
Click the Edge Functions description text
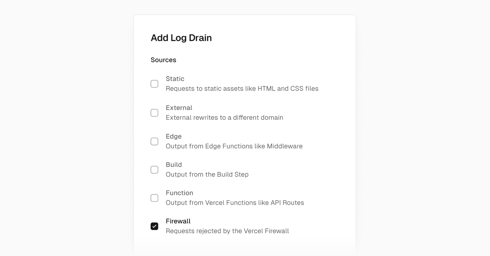(x=234, y=146)
